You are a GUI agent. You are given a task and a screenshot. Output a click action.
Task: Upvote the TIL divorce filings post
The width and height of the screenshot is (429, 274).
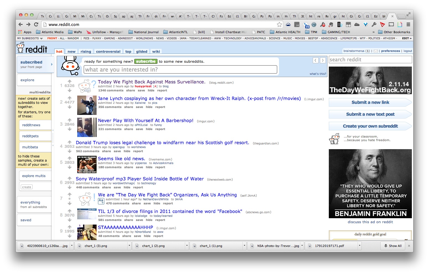(x=69, y=211)
